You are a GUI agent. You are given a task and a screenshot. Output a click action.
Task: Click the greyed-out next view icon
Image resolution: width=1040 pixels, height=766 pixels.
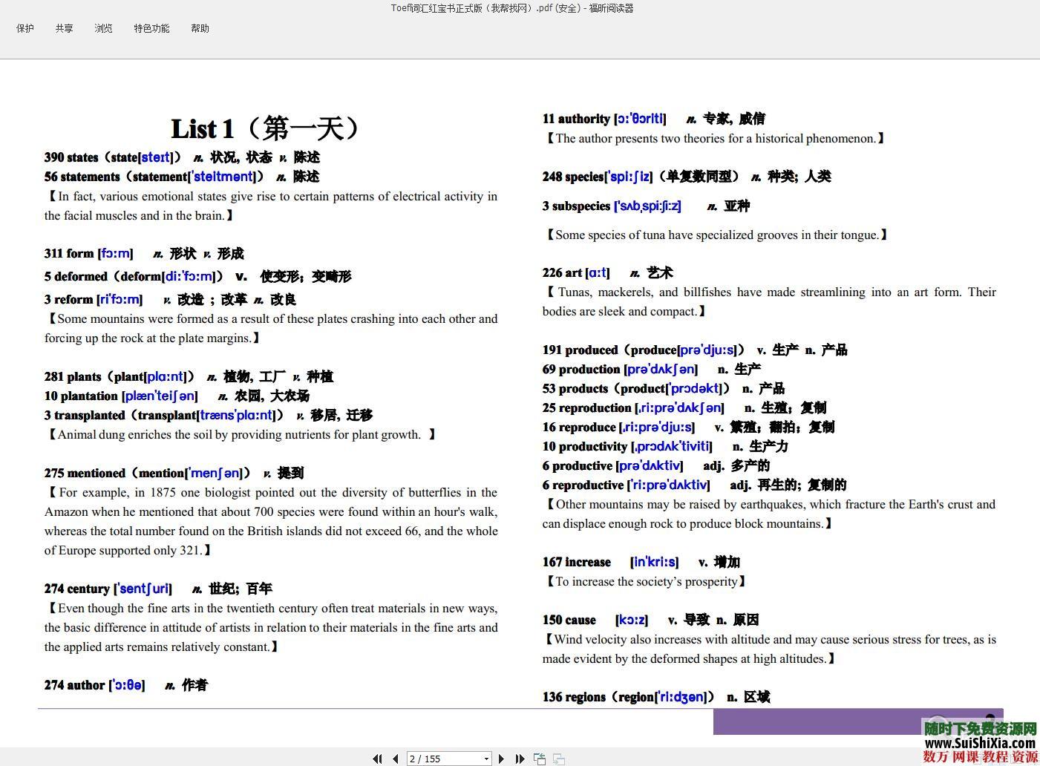[x=559, y=759]
